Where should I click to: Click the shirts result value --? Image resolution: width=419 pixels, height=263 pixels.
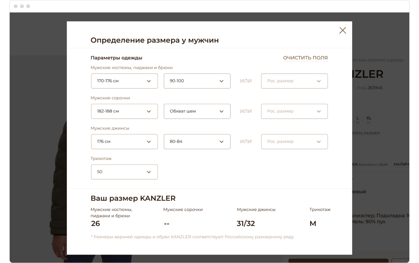(167, 224)
